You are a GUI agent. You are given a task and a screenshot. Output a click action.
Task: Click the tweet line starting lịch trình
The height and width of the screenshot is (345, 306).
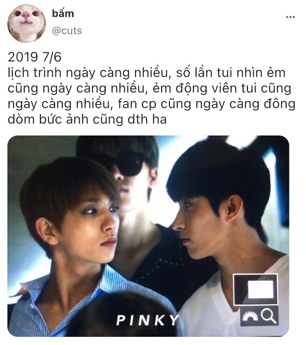pyautogui.click(x=146, y=73)
